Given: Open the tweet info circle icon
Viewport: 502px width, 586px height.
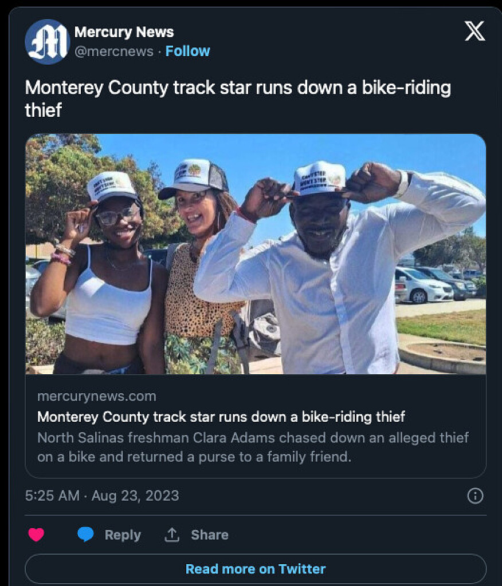Looking at the screenshot, I should (x=475, y=496).
